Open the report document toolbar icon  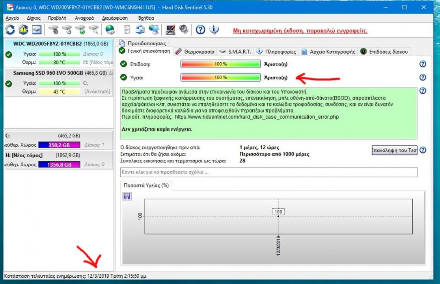pyautogui.click(x=127, y=30)
